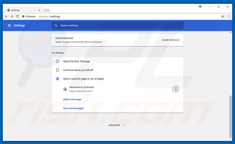Expand the Advanced settings section
The height and width of the screenshot is (144, 235).
[x=117, y=125]
